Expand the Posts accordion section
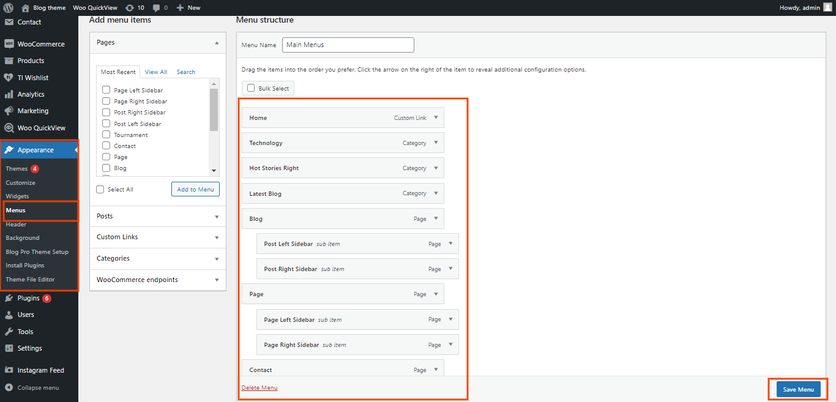The image size is (836, 402). tap(157, 216)
